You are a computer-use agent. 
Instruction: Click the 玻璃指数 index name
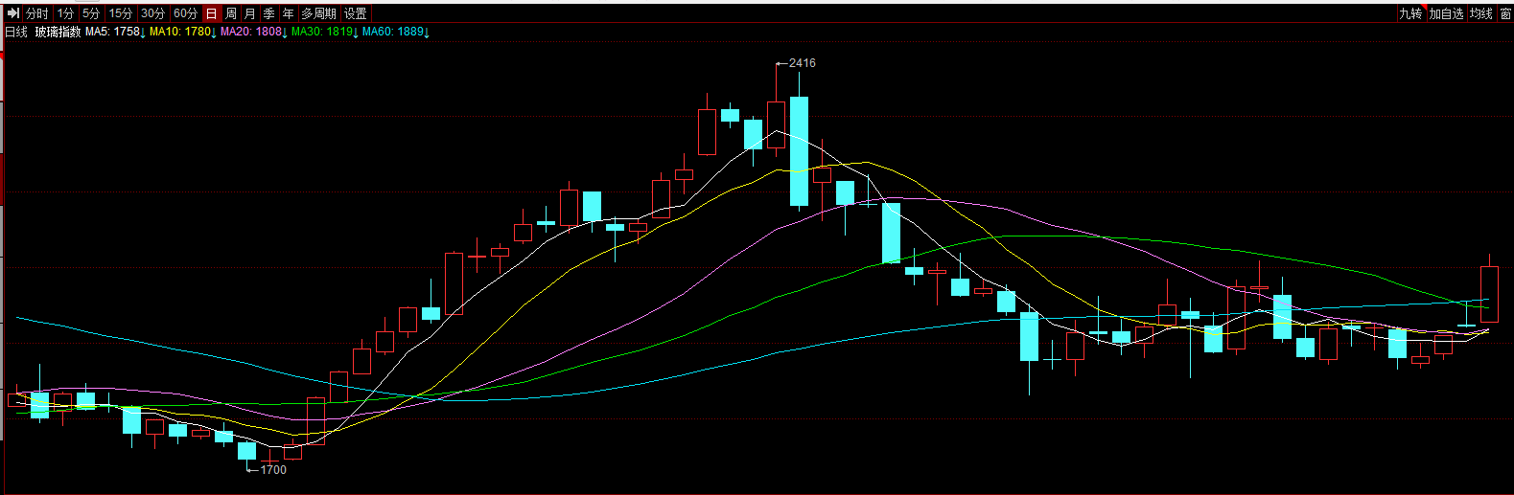(x=58, y=32)
